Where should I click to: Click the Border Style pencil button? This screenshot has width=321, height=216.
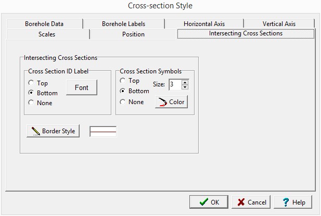pos(53,131)
